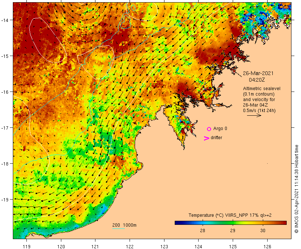Click the magenta Argo 0 circle marker
Image resolution: width=301 pixels, height=249 pixels.
209,129
